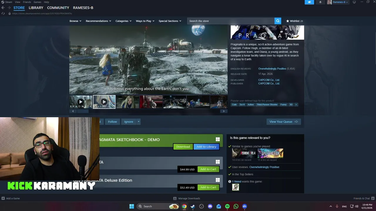Reload the store page
Image resolution: width=376 pixels, height=211 pixels.
coord(3,13)
